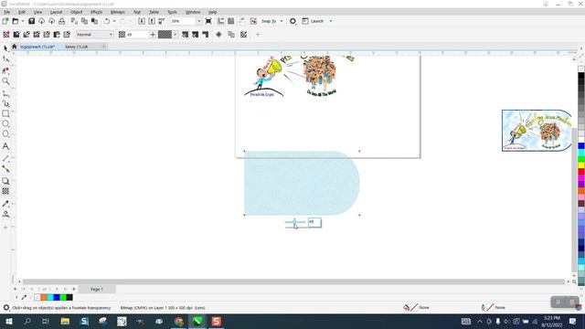Choose Fountain transparency type

tap(27, 35)
